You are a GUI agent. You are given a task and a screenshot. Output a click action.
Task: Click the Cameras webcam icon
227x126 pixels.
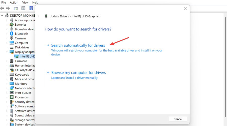click(12, 38)
